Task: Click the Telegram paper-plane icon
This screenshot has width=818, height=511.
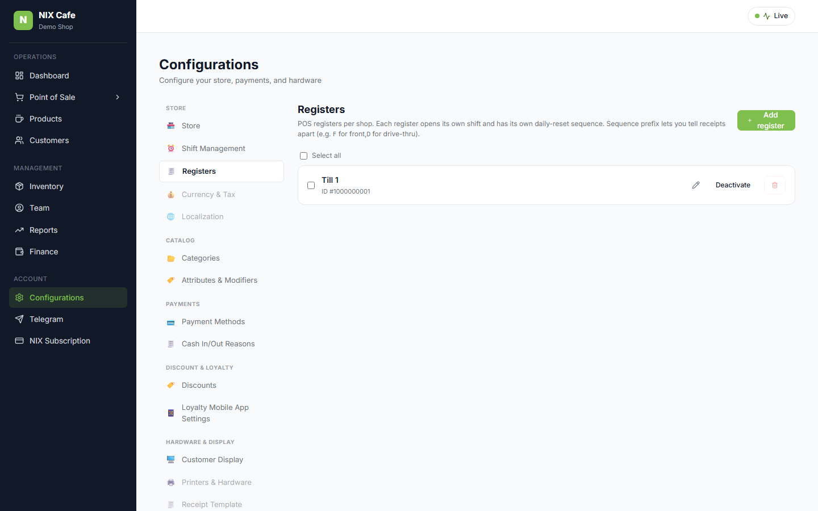Action: pos(19,319)
